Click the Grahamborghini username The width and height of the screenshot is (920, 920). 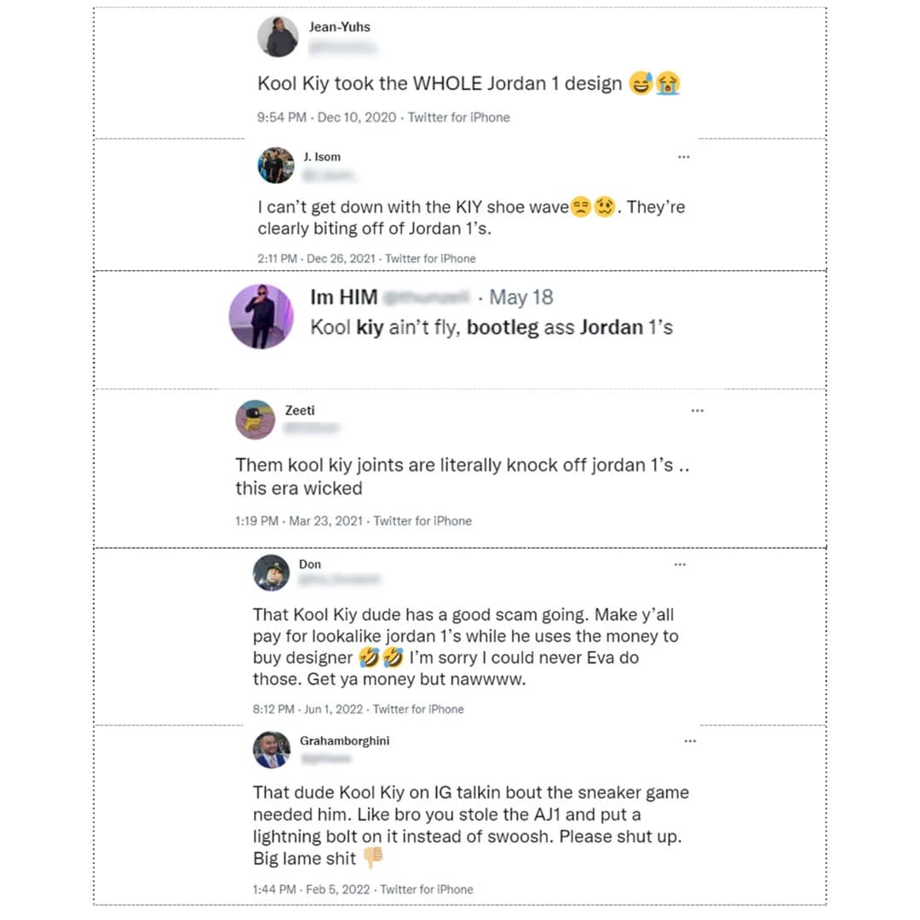coord(344,741)
